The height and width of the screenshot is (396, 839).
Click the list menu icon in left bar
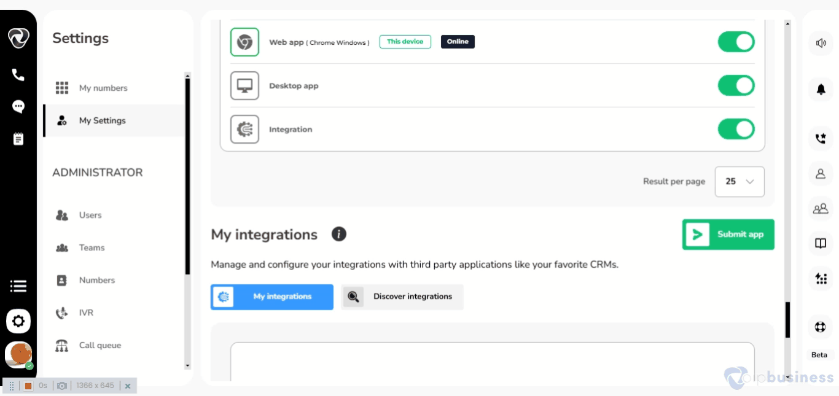18,286
